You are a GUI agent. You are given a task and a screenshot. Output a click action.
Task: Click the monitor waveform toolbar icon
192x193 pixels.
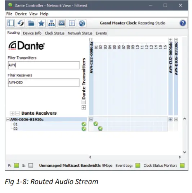[62, 23]
